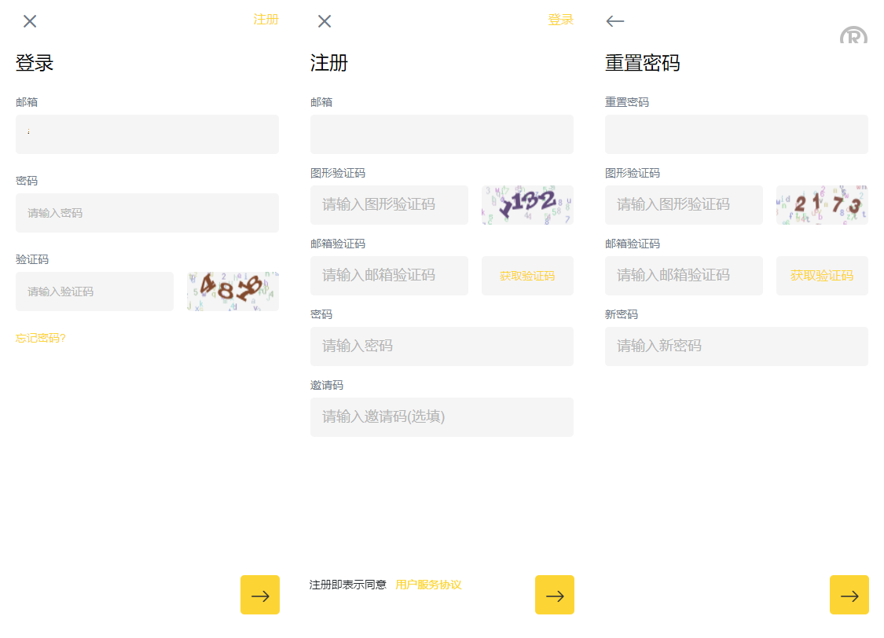Refresh the login captcha image '4813'
The height and width of the screenshot is (638, 884).
click(x=232, y=291)
